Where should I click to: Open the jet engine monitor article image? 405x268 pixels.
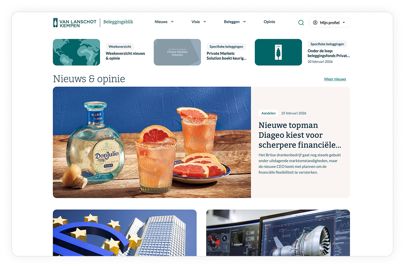pyautogui.click(x=278, y=233)
